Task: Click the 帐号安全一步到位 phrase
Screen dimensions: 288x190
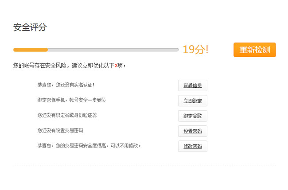Action: click(88, 100)
